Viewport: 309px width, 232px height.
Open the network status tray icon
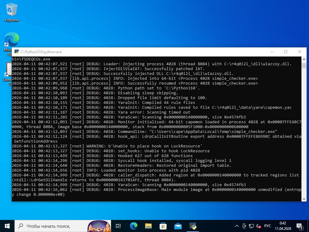click(x=251, y=226)
